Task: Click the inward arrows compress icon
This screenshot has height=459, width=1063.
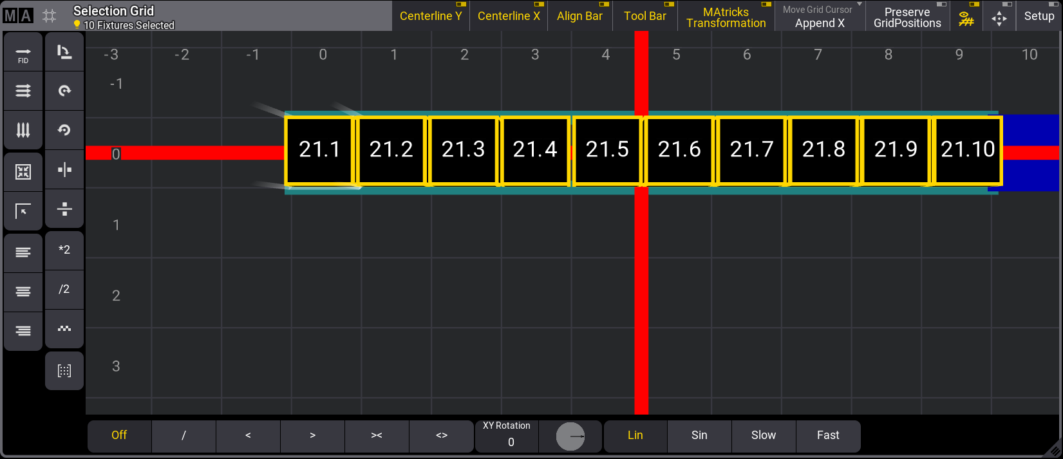Action: pos(23,171)
